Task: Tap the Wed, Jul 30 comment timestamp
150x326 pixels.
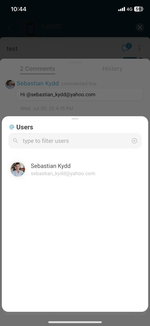Action: 47,108
